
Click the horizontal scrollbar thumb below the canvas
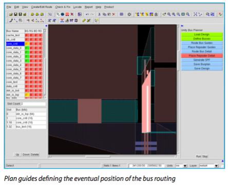[x=98, y=156]
